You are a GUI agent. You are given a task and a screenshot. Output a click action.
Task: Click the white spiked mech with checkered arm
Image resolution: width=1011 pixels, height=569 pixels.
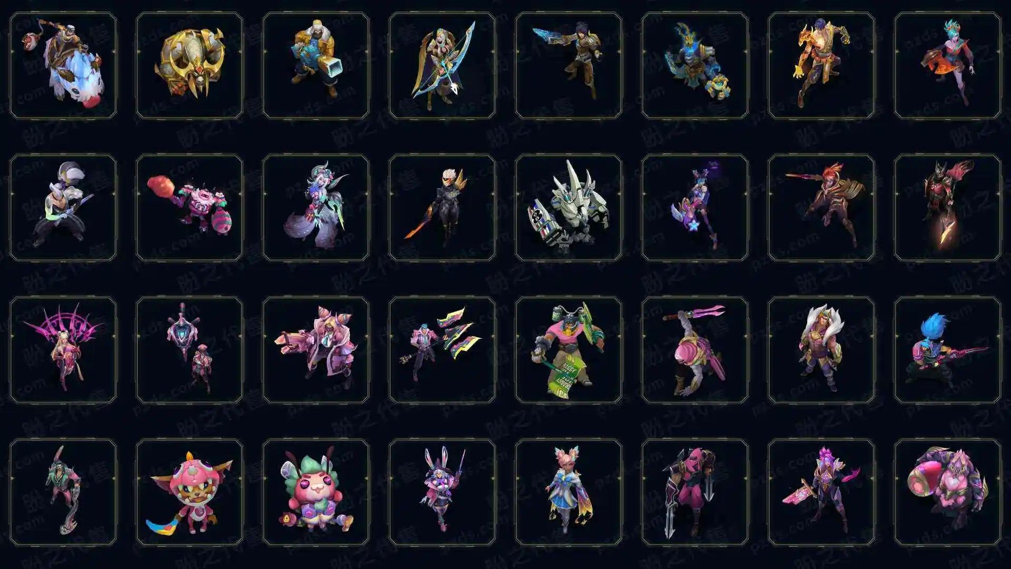point(569,208)
